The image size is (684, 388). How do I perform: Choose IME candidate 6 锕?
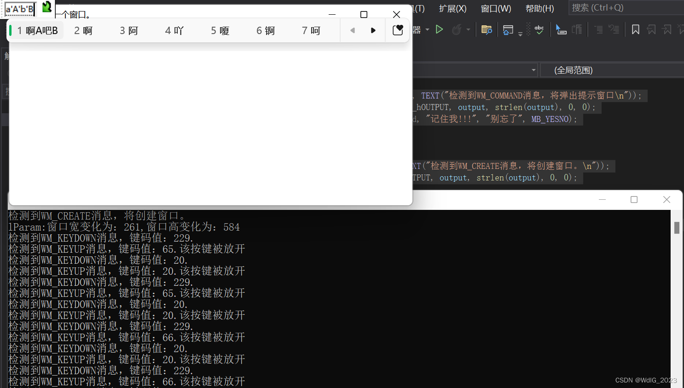coord(266,30)
